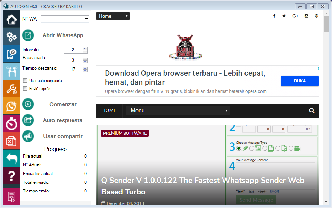The image size is (332, 208).
Task: Click the HOME navbar item
Action: coord(109,111)
